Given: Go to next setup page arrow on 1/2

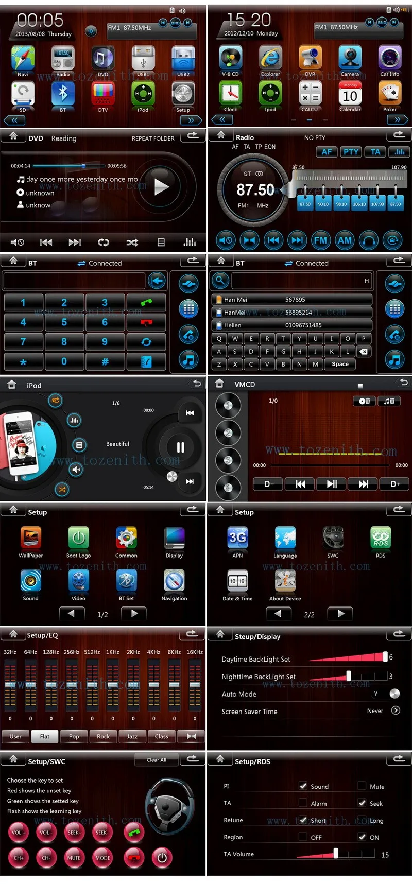Looking at the screenshot, I should point(133,613).
